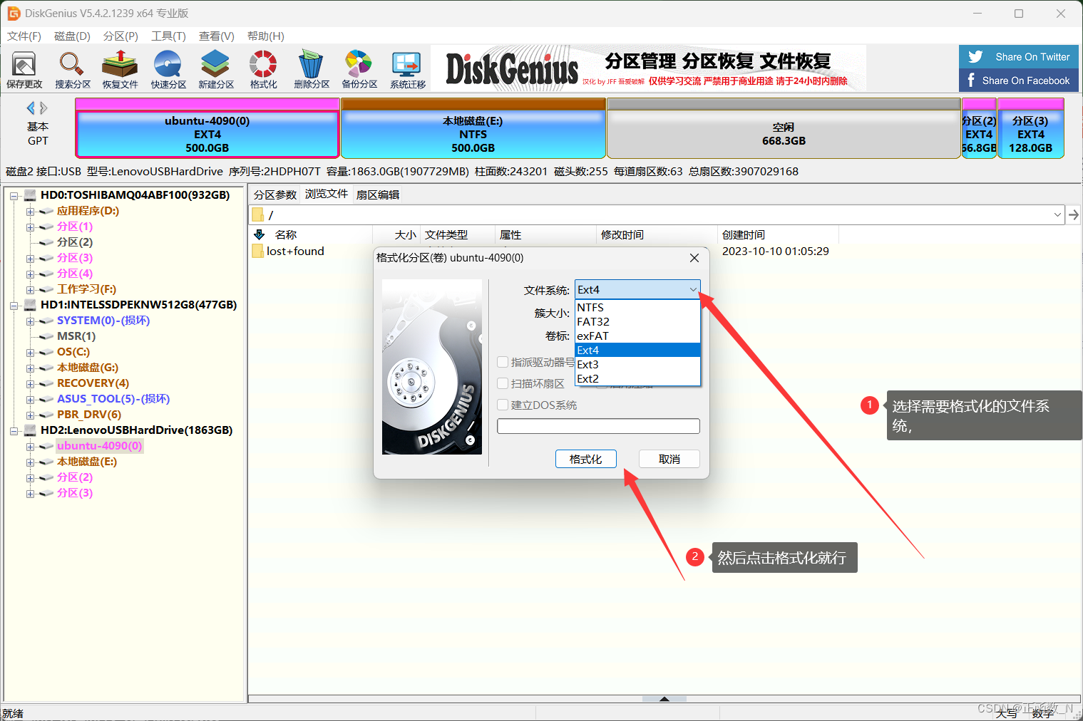Collapse the HD1:INTELSSD disk tree node
1083x721 pixels.
[x=14, y=305]
